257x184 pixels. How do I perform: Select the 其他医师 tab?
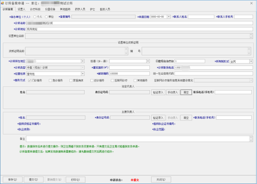point(65,9)
